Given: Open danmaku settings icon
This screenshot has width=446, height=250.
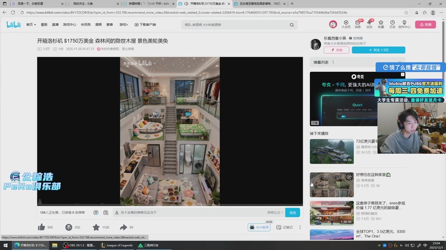Looking at the screenshot, I should (105, 213).
